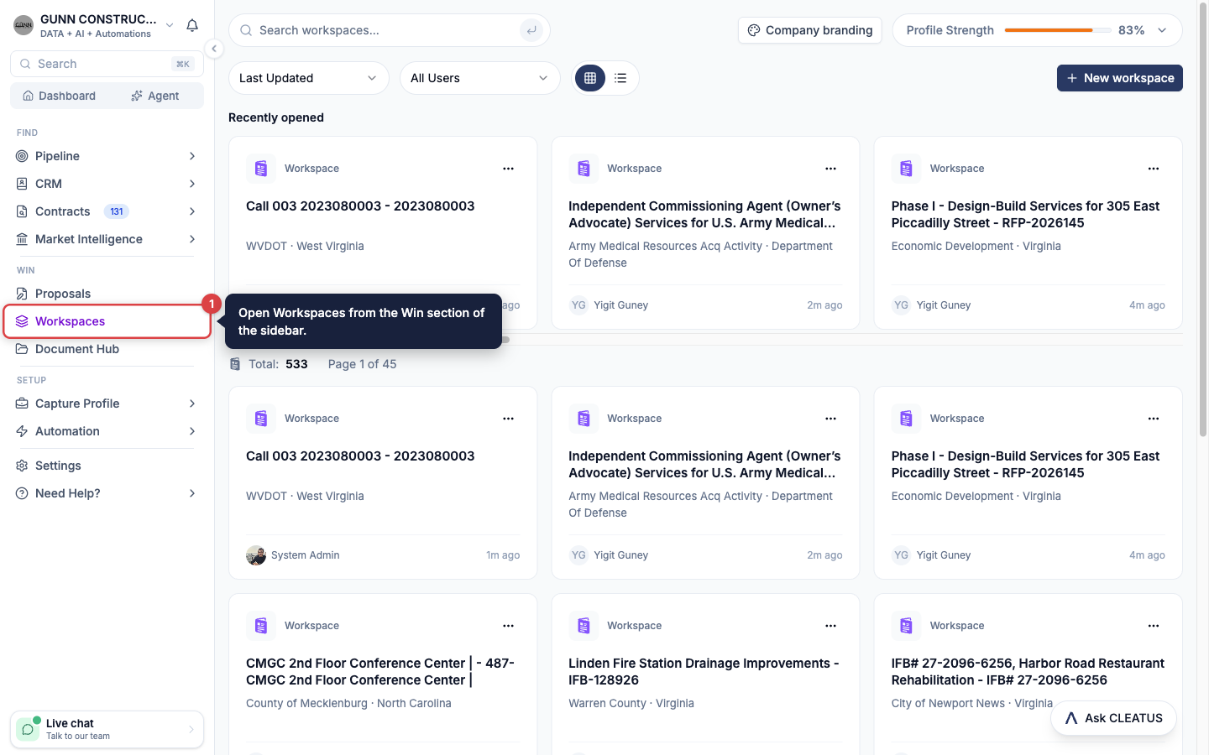
Task: Open more options on Harbor Road Restaurant card
Action: tap(1154, 626)
